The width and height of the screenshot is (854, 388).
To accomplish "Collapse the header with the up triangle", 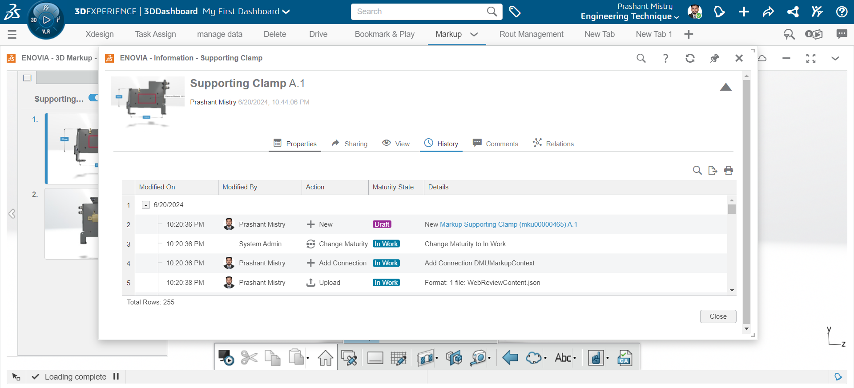I will click(726, 87).
